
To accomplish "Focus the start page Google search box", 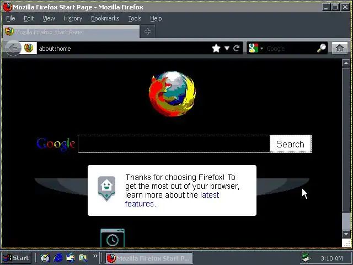I will click(174, 144).
